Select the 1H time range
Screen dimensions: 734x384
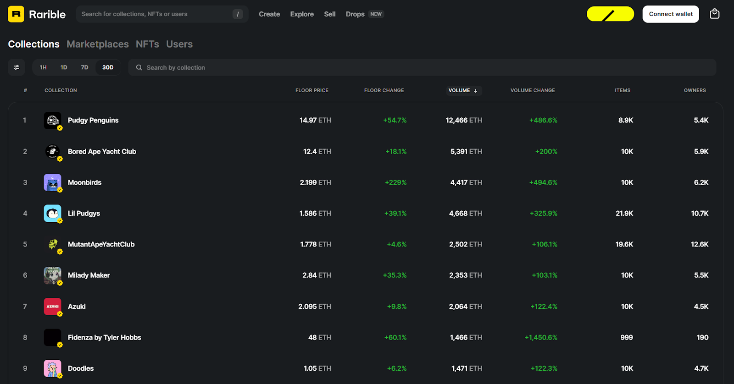43,67
